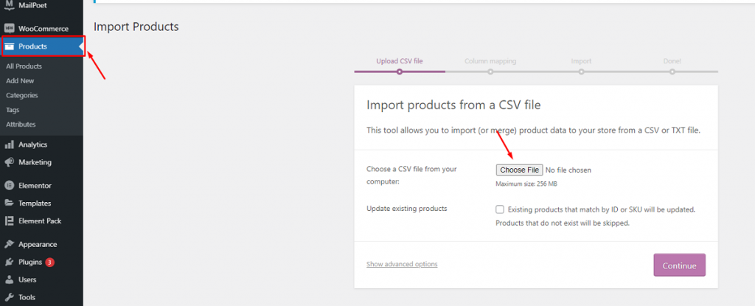Click the Element Pack icon

[9, 220]
